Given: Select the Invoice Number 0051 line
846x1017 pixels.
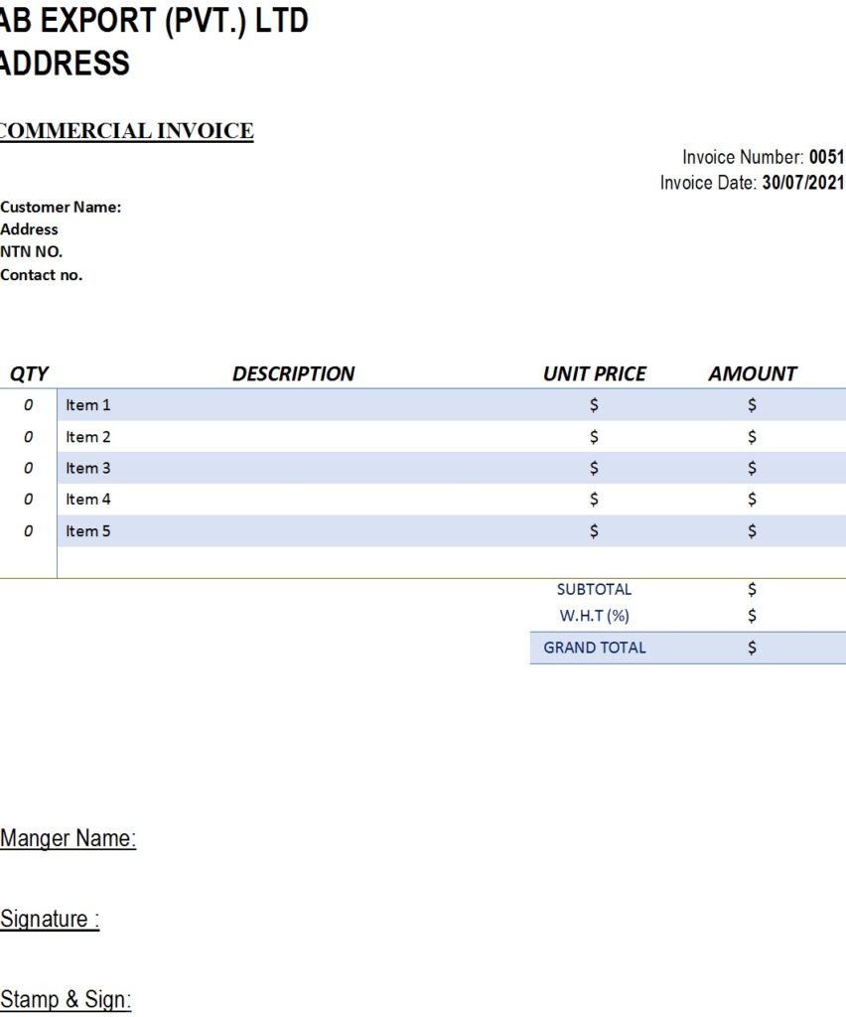Looking at the screenshot, I should [763, 157].
